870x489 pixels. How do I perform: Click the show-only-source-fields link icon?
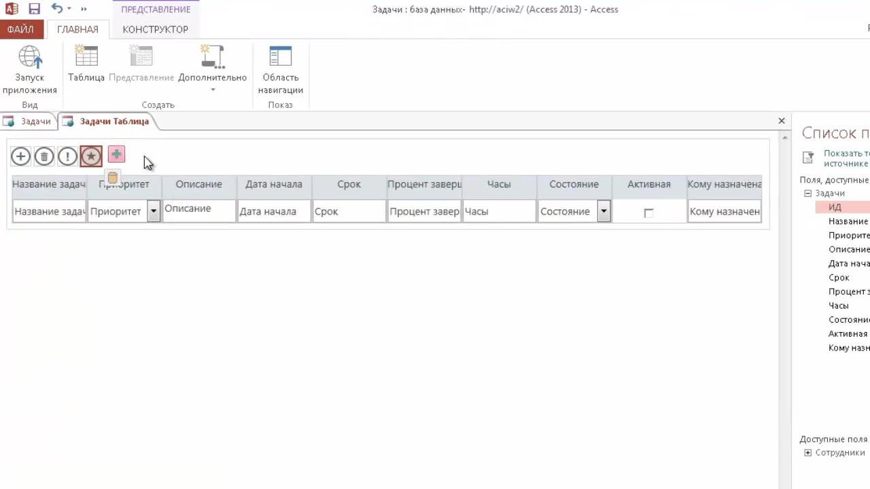[808, 158]
